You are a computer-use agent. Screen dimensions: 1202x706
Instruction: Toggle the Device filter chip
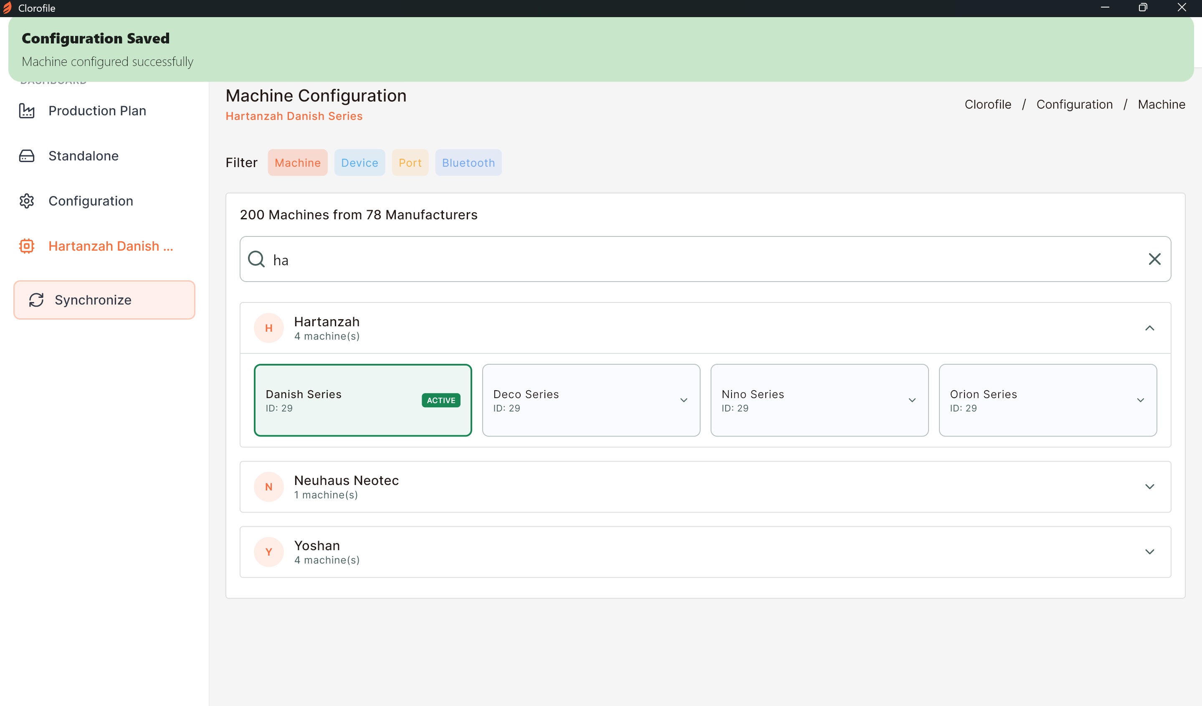pos(359,163)
